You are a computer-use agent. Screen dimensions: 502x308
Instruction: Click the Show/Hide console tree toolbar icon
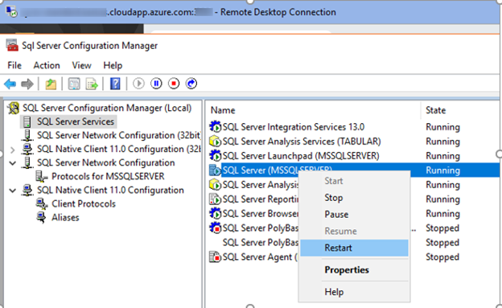tap(74, 84)
